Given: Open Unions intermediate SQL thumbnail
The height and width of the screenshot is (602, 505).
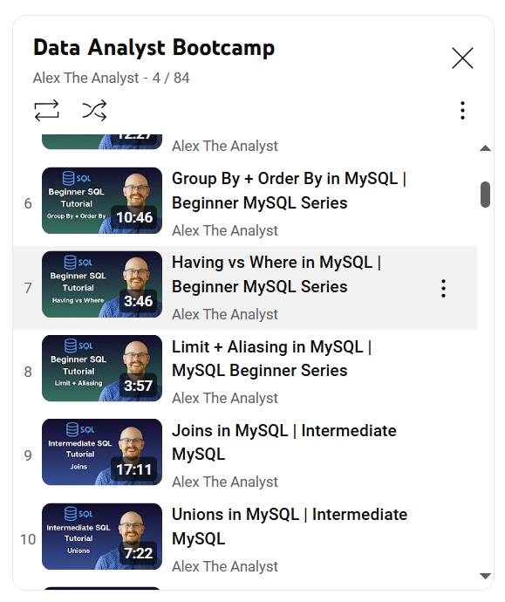Looking at the screenshot, I should click(102, 537).
